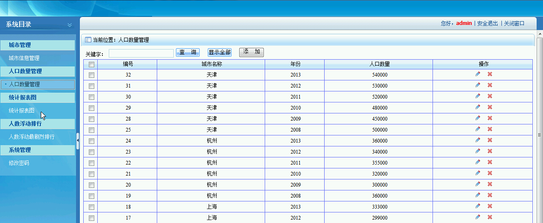Image resolution: width=543 pixels, height=223 pixels.
Task: Select checkbox of row 30
Action: [x=91, y=97]
